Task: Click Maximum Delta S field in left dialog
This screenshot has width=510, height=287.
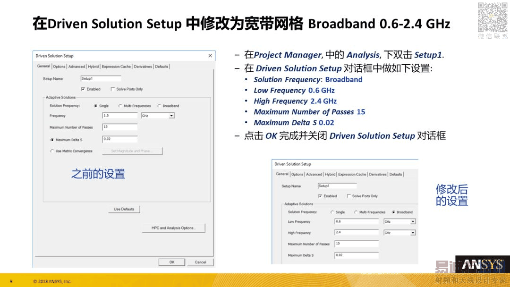Action: click(120, 139)
